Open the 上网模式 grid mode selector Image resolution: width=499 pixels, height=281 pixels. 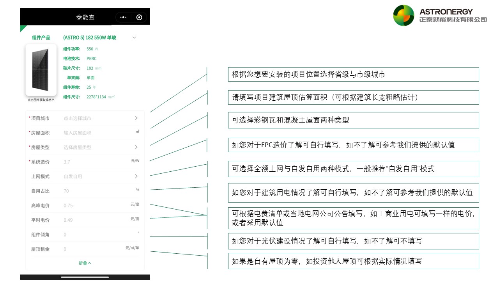pos(136,176)
